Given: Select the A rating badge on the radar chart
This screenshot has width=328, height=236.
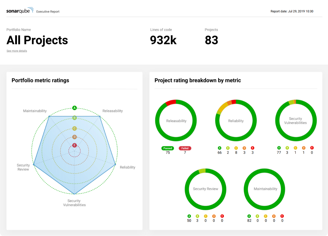Looking at the screenshot, I should tap(74, 108).
